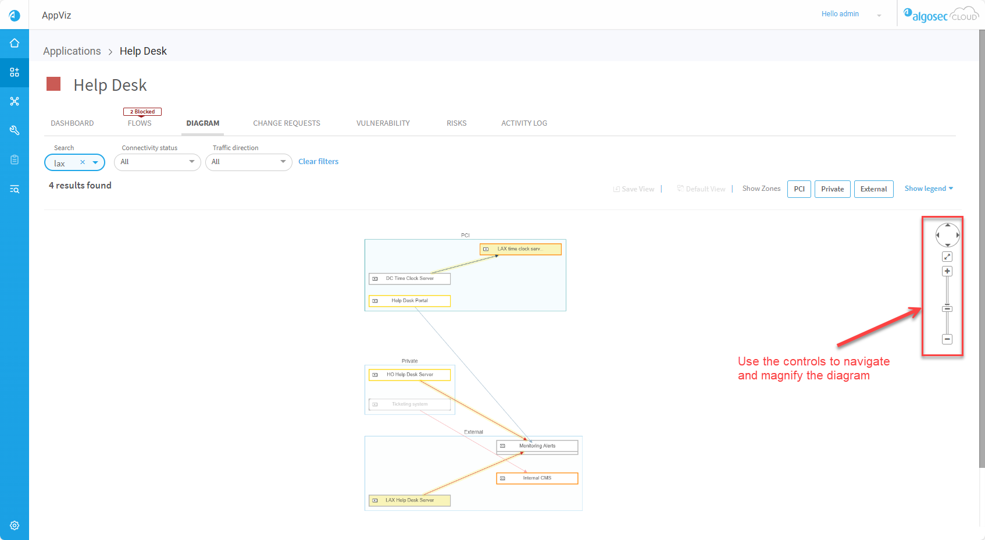Image resolution: width=985 pixels, height=540 pixels.
Task: Go to Applications in the breadcrumb
Action: 72,51
